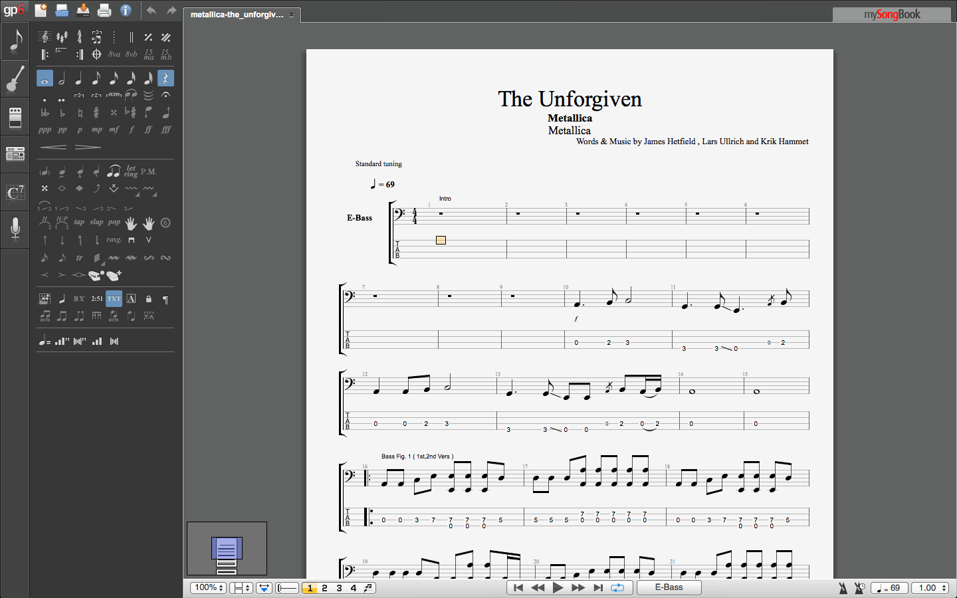
Task: Apply the slap technique
Action: click(x=96, y=223)
